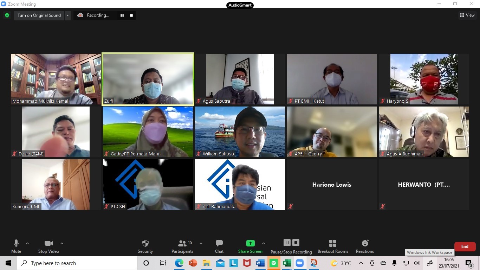Open Microsoft Edge from taskbar
Screen dimensions: 480x270
point(179,263)
